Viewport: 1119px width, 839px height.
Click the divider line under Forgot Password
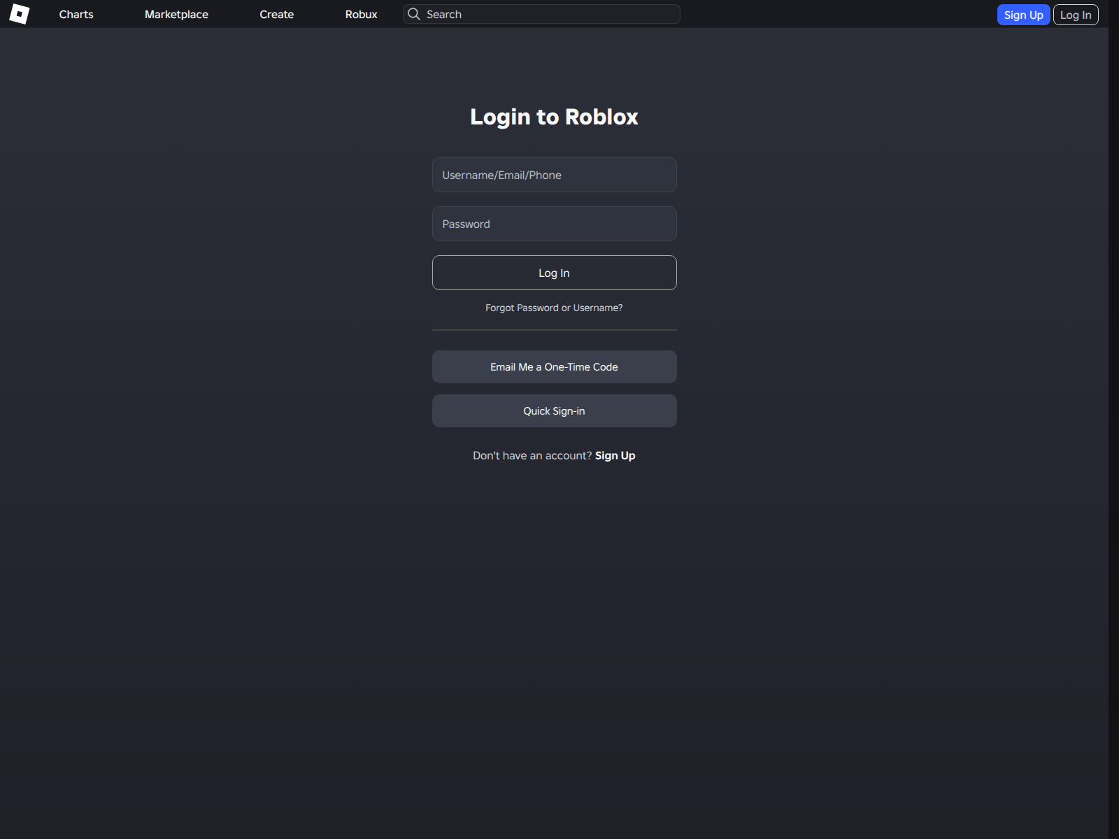(554, 330)
